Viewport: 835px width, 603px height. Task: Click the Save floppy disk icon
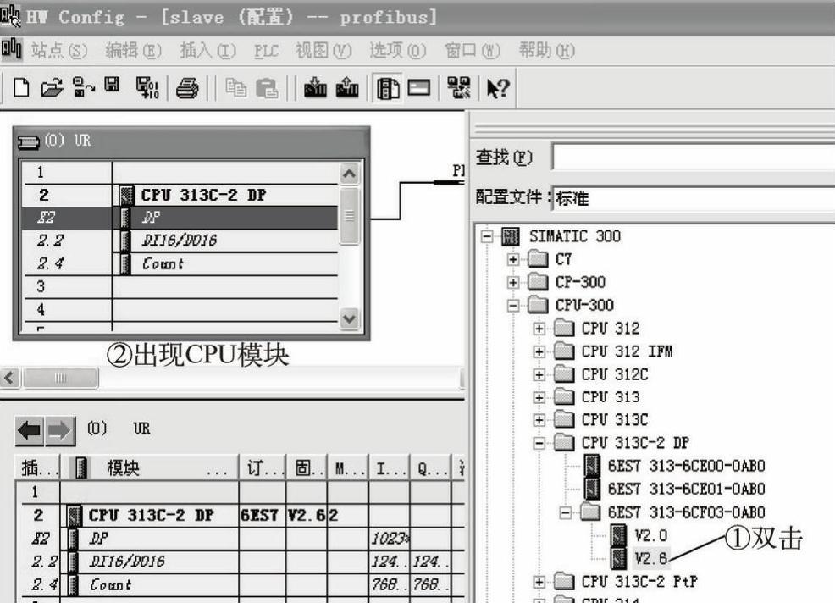(112, 86)
